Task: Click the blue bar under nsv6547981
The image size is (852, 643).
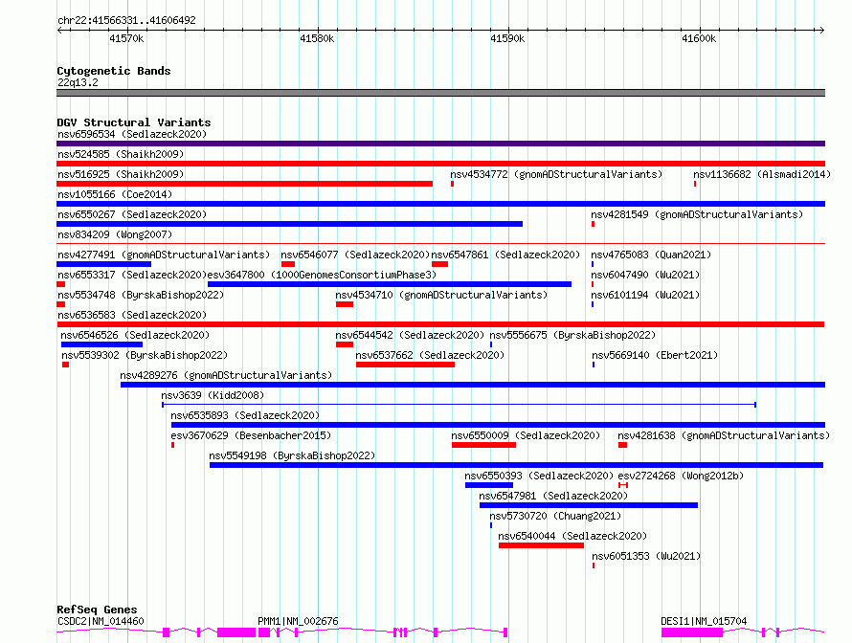Action: (589, 505)
